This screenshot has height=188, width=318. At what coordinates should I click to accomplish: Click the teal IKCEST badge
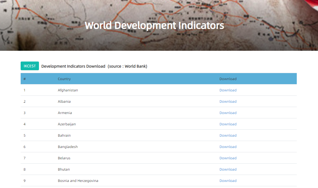point(30,66)
